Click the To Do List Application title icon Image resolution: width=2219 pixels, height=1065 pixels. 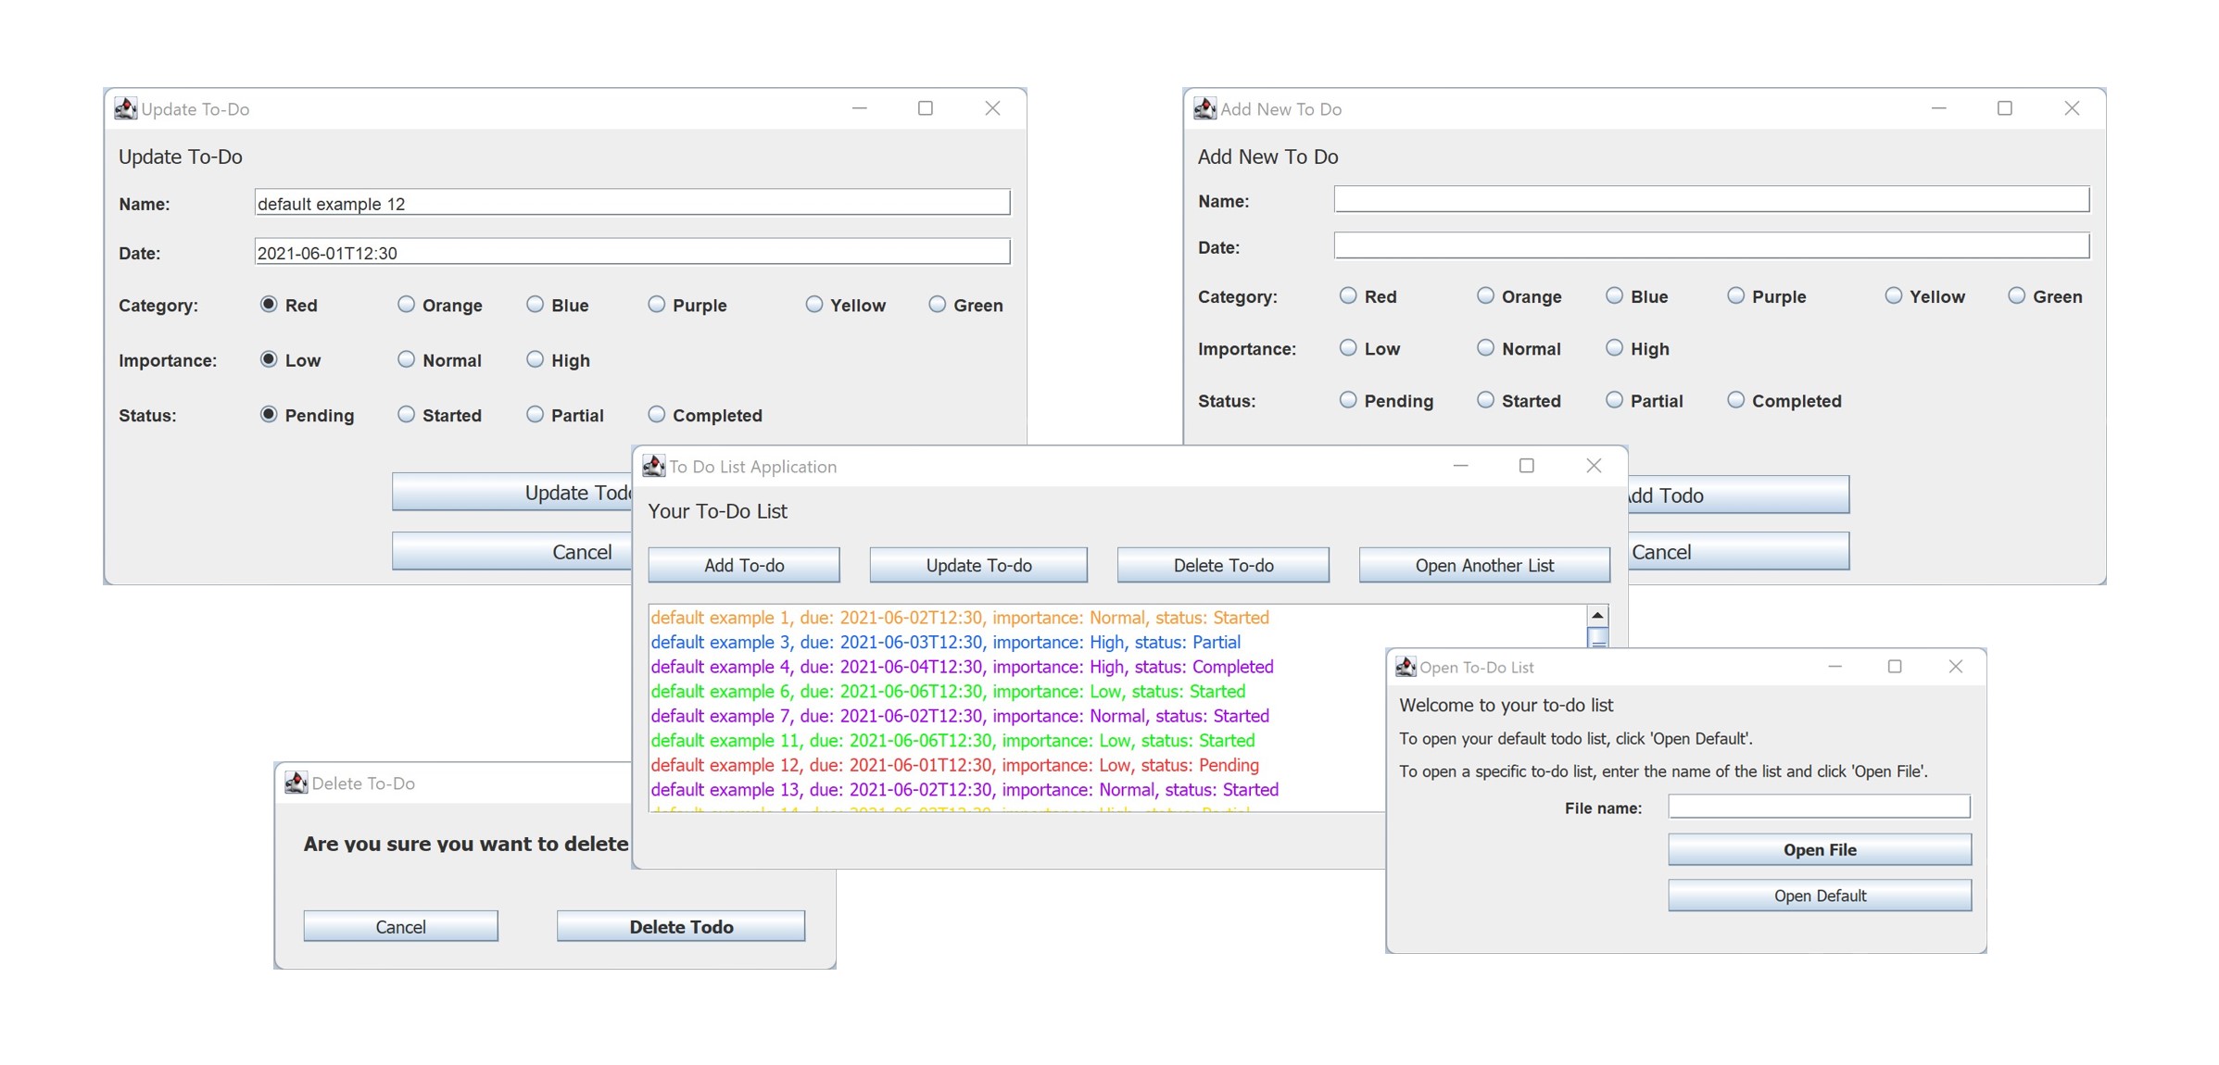(653, 466)
